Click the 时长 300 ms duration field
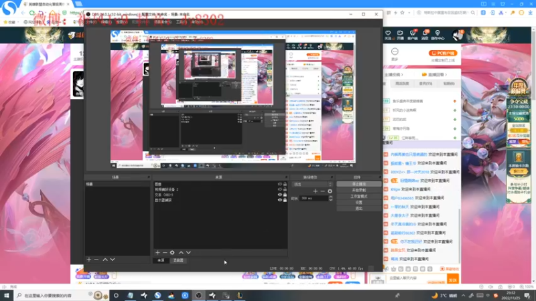Screen dimensions: 536x301 314,198
